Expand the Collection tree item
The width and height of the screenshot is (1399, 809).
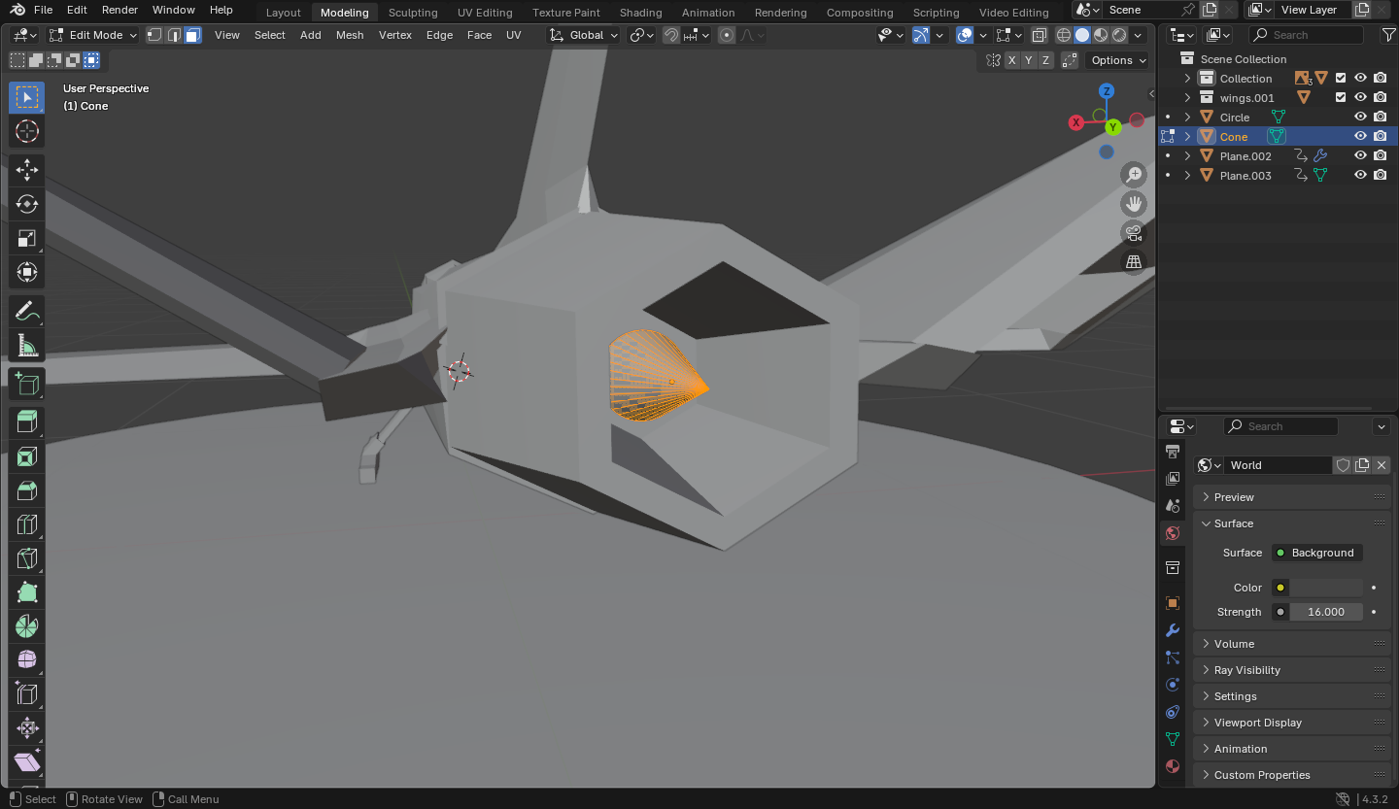tap(1187, 79)
